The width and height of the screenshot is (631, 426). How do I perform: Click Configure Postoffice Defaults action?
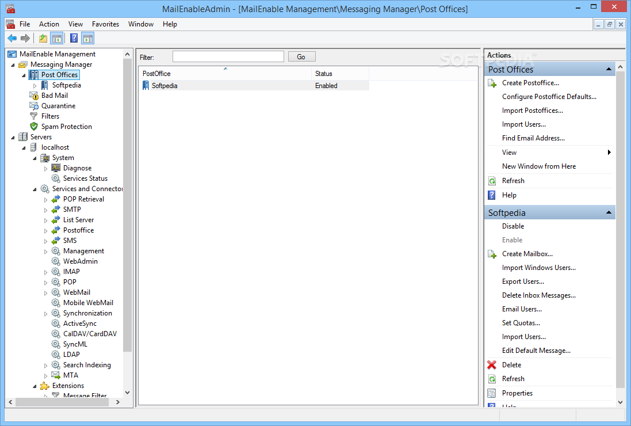(x=549, y=97)
